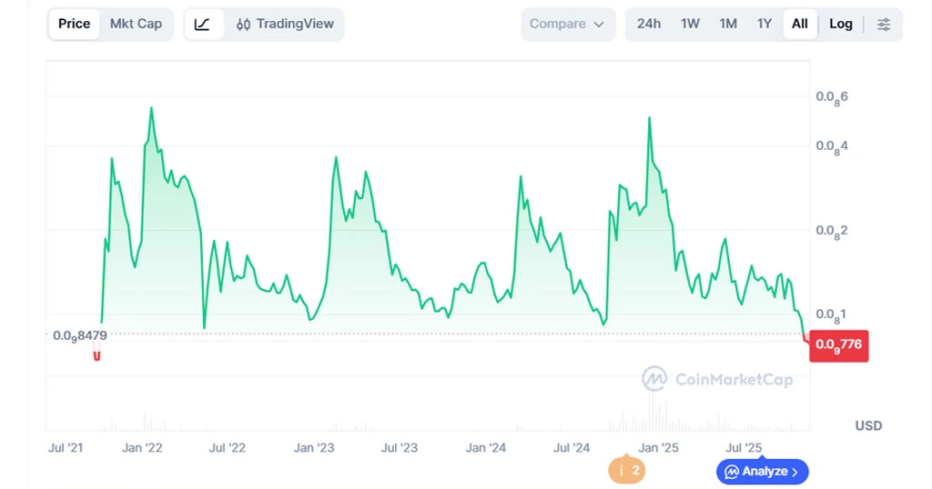The width and height of the screenshot is (932, 489).
Task: Switch to TradingView candlestick chart
Action: (x=284, y=25)
